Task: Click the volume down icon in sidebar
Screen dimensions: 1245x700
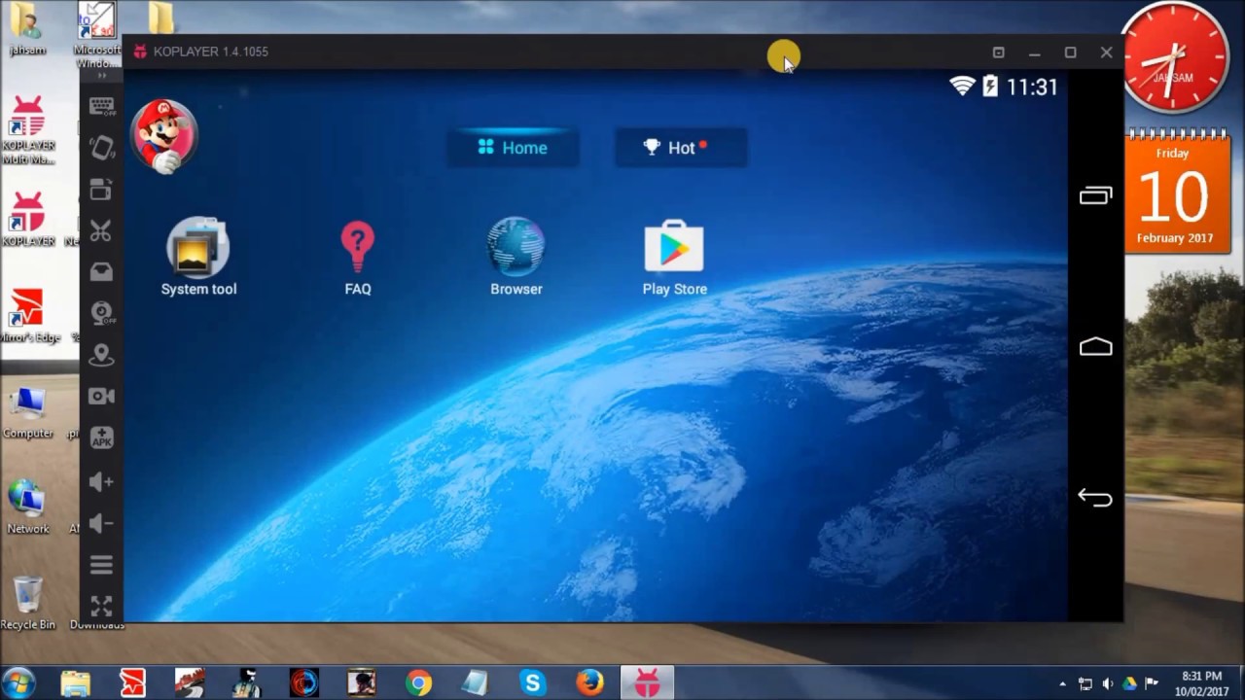Action: pyautogui.click(x=101, y=524)
